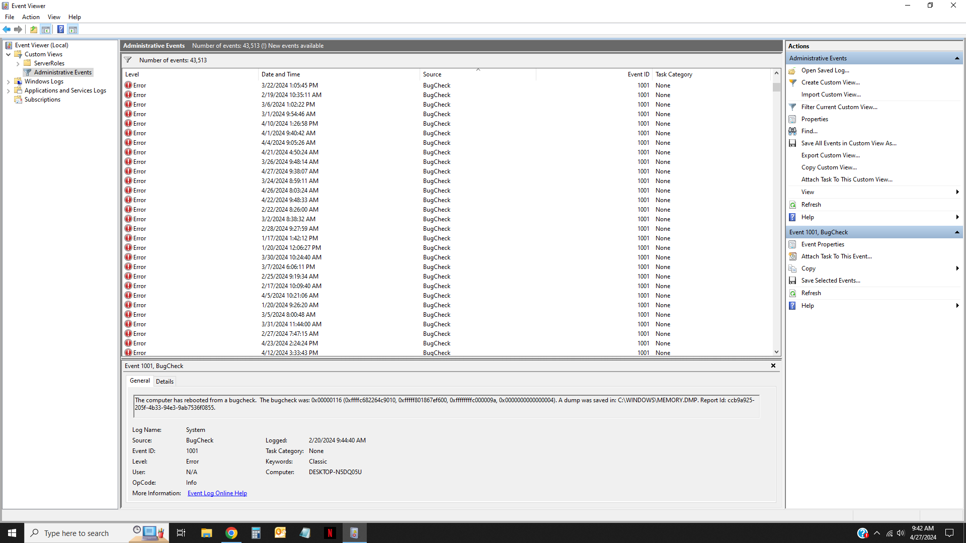Open the File menu
This screenshot has width=966, height=543.
[10, 17]
